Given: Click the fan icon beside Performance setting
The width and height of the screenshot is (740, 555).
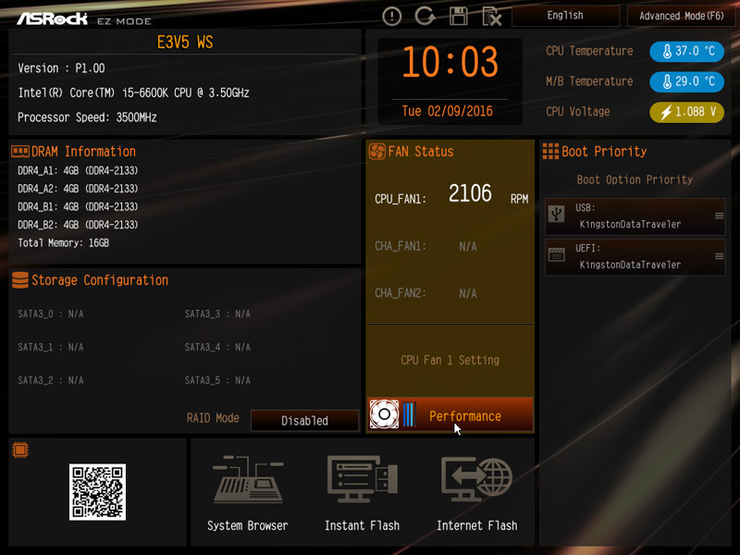Looking at the screenshot, I should [384, 414].
